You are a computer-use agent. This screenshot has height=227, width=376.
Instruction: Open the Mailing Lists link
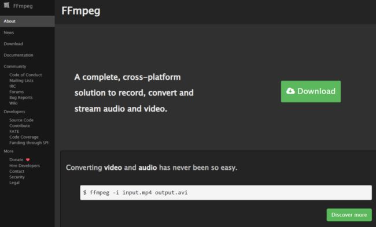coord(21,80)
